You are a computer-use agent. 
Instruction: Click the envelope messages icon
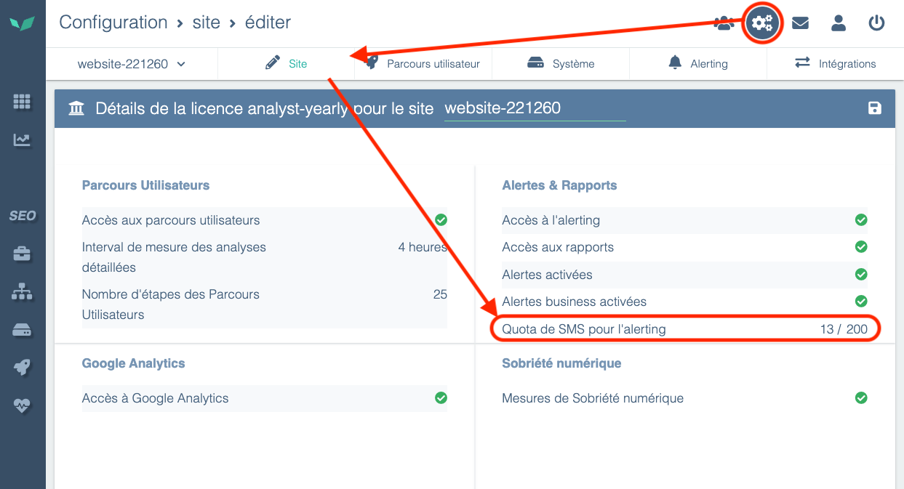(800, 23)
